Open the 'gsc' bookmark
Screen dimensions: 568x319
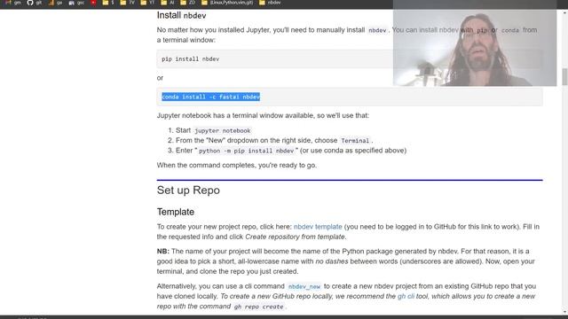pos(76,3)
